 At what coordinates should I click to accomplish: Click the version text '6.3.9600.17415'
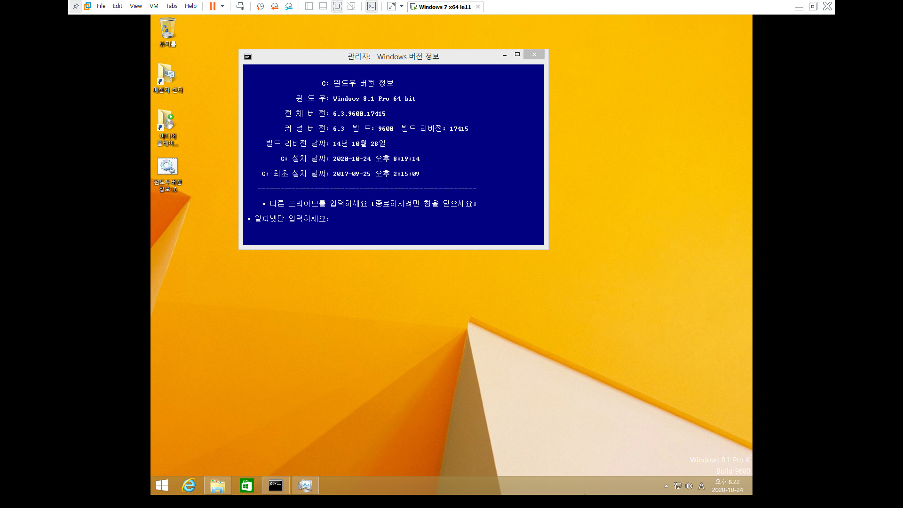(x=359, y=114)
